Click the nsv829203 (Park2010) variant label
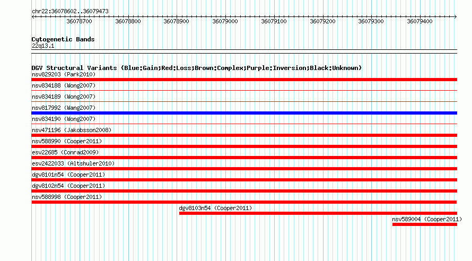Screen dimensions: 472x261 (64, 74)
